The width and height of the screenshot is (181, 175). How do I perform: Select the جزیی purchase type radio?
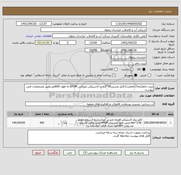click(150, 75)
